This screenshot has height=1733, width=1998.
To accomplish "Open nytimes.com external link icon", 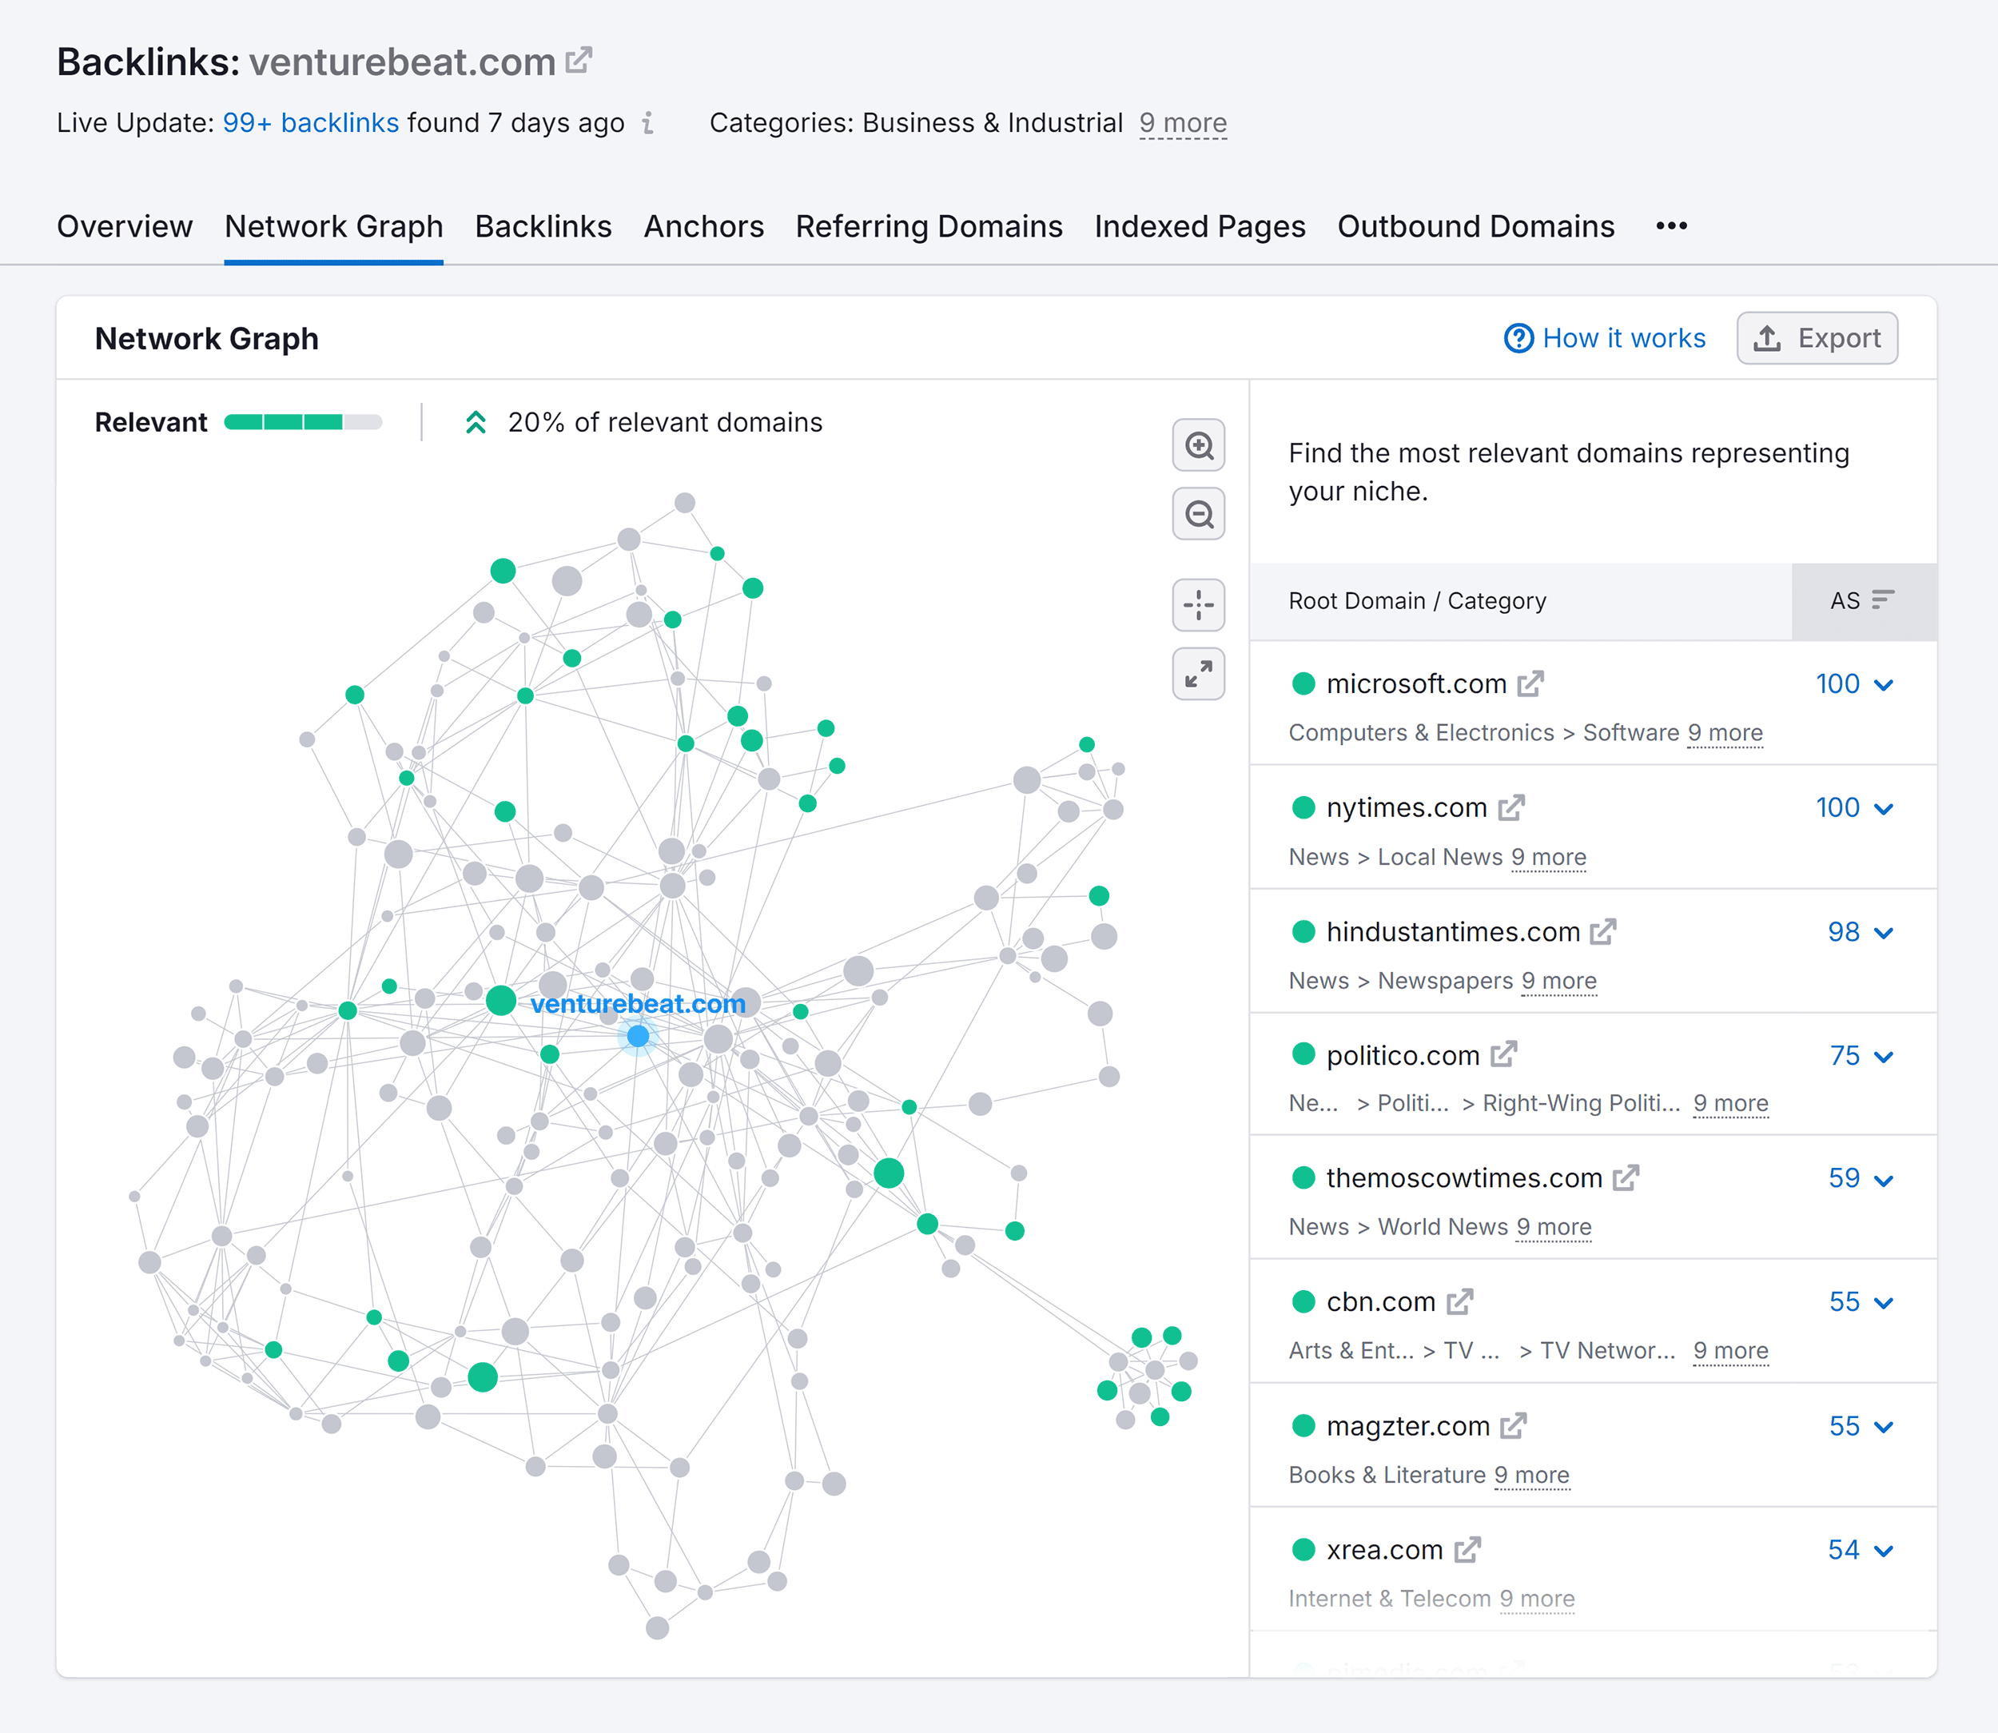I will [x=1511, y=807].
